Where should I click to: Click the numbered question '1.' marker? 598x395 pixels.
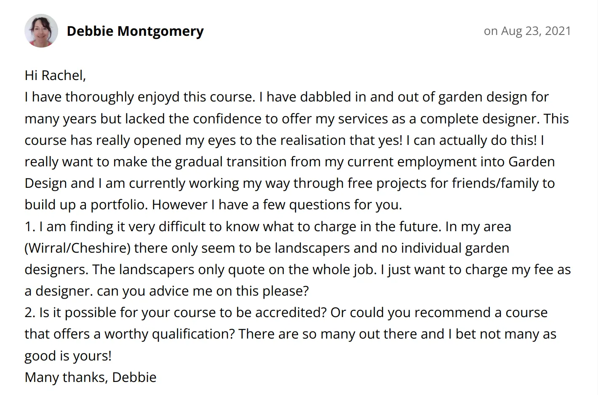click(30, 227)
